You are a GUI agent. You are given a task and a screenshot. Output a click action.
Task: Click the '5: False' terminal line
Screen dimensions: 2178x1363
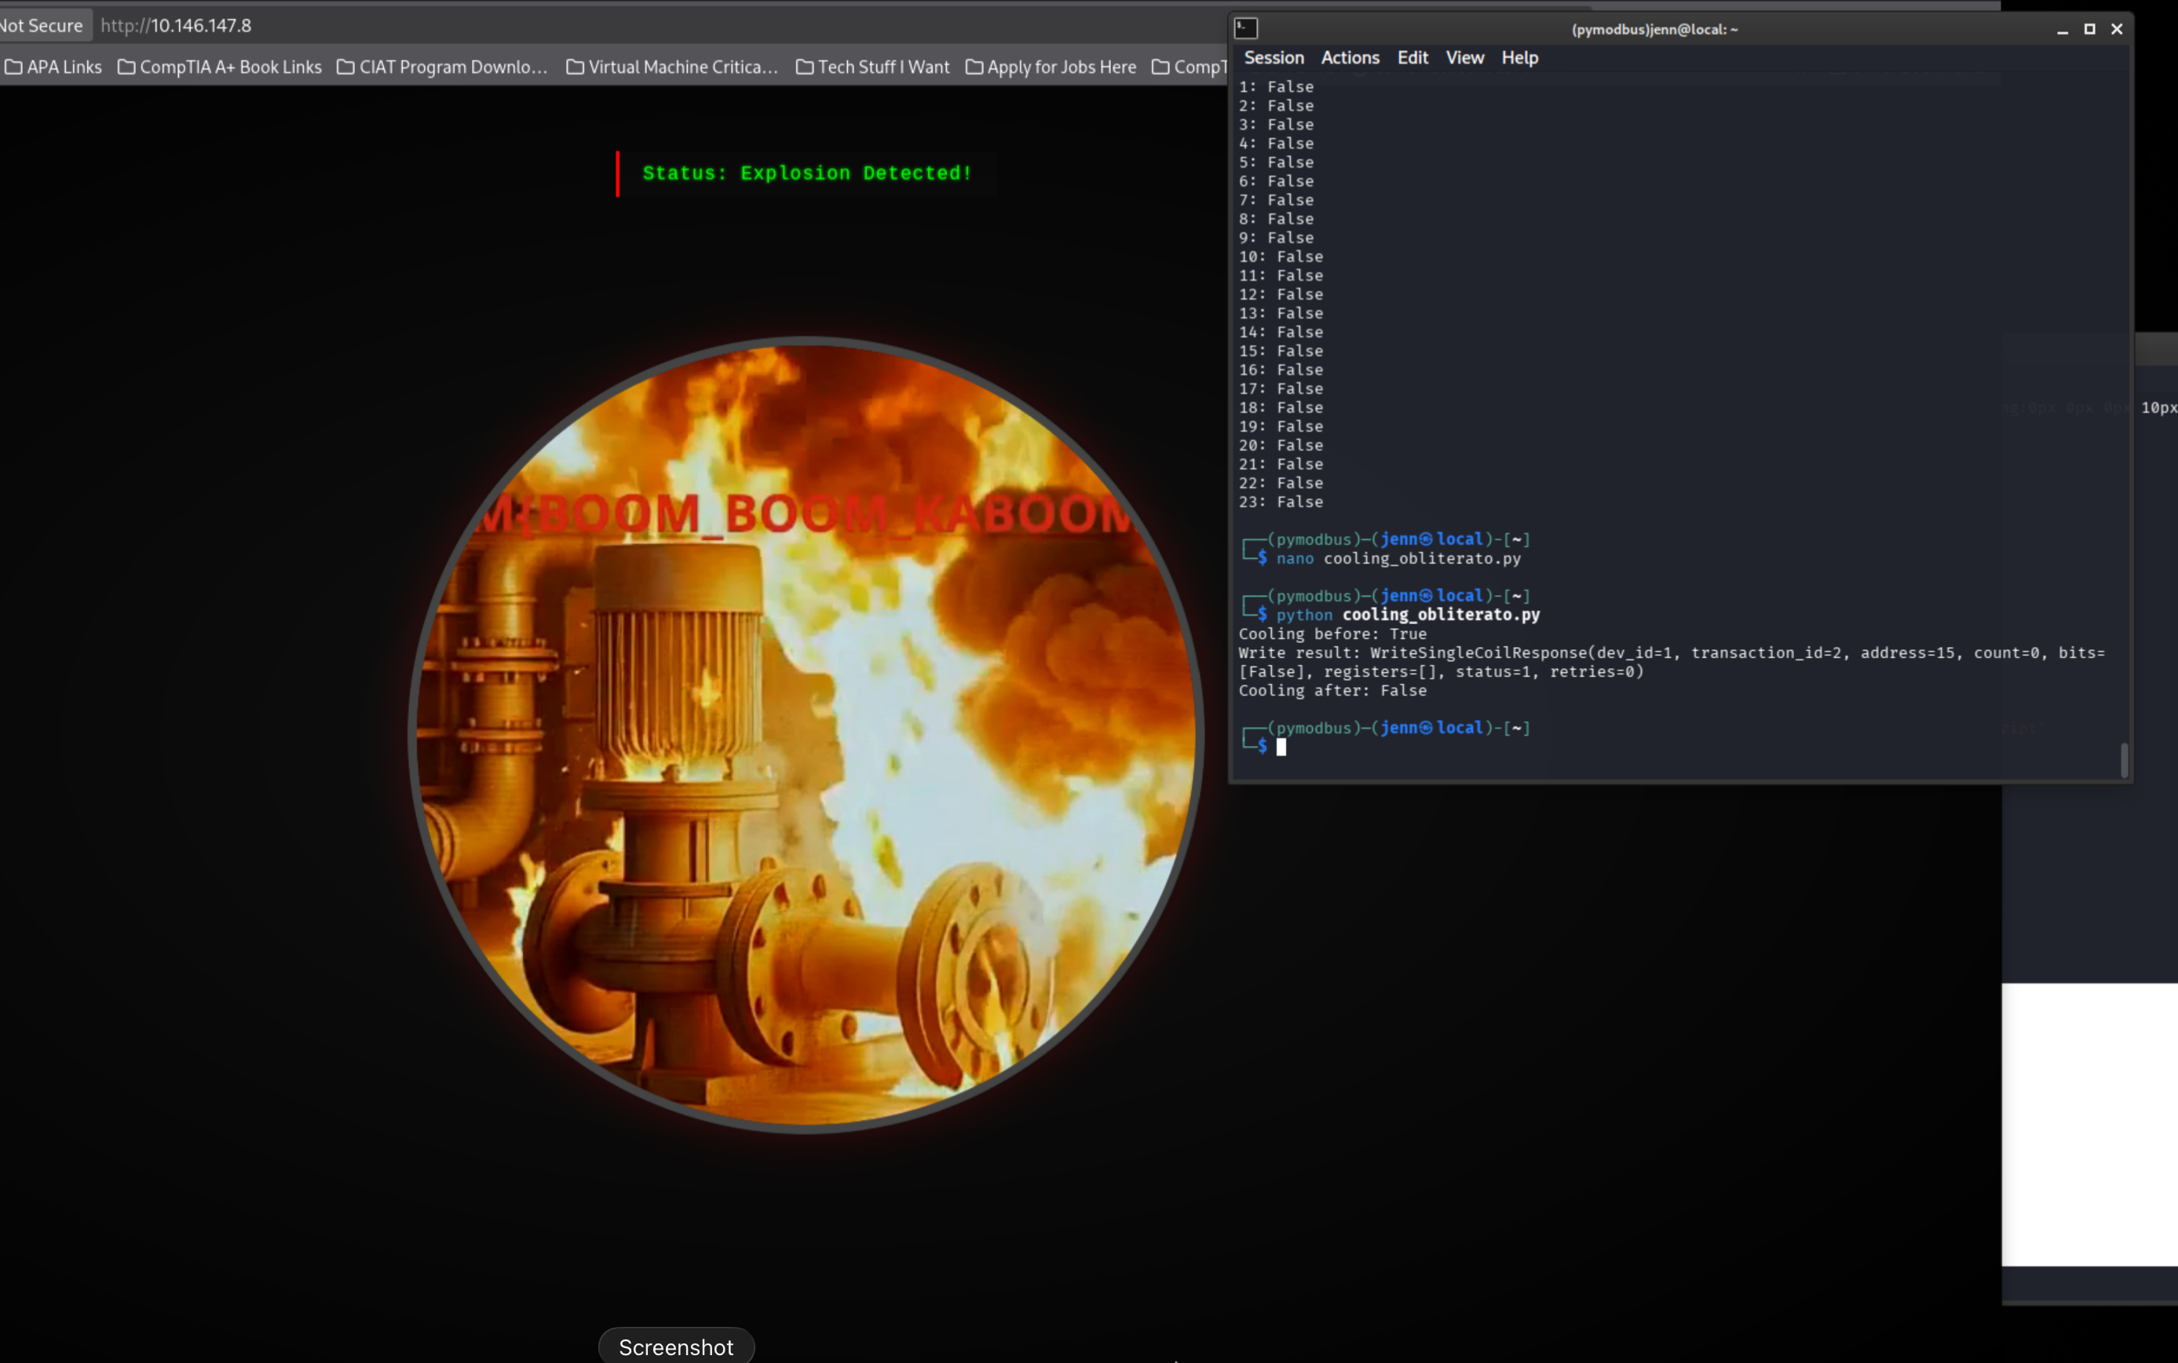[x=1276, y=163]
